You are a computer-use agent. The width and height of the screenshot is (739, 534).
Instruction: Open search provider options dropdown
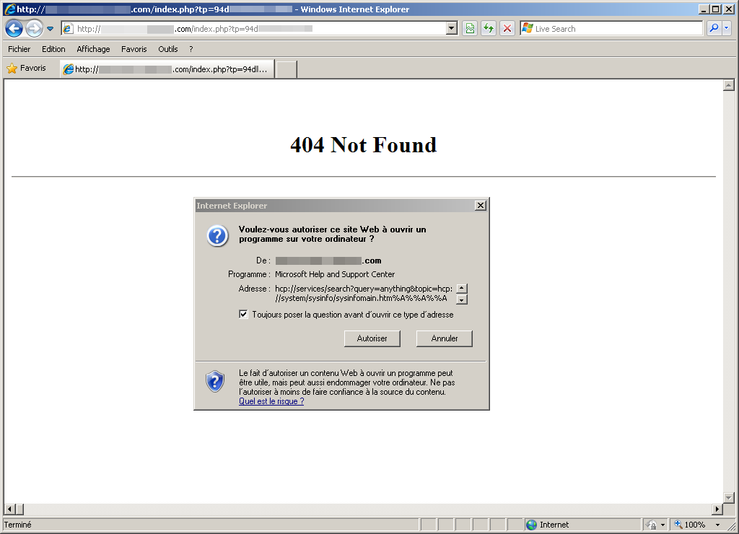[x=726, y=29]
